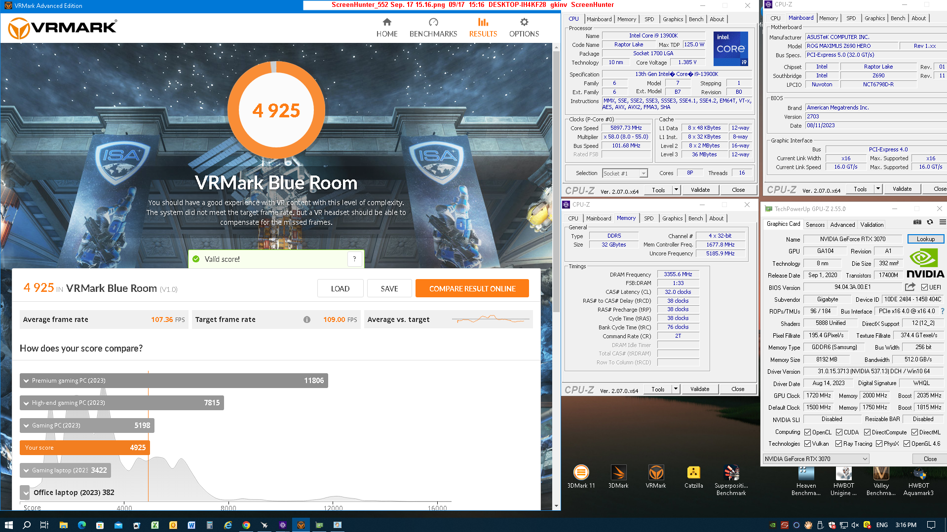Open the HOME section in VRMark
Screen dimensions: 947x532
(x=386, y=28)
